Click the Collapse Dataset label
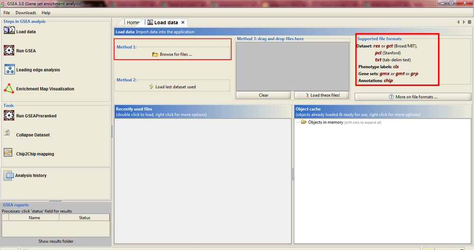Screen dimensions: 474x250 click(33, 135)
